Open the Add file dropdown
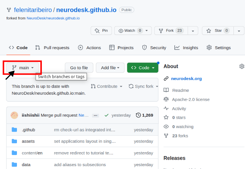The width and height of the screenshot is (245, 169). (110, 68)
